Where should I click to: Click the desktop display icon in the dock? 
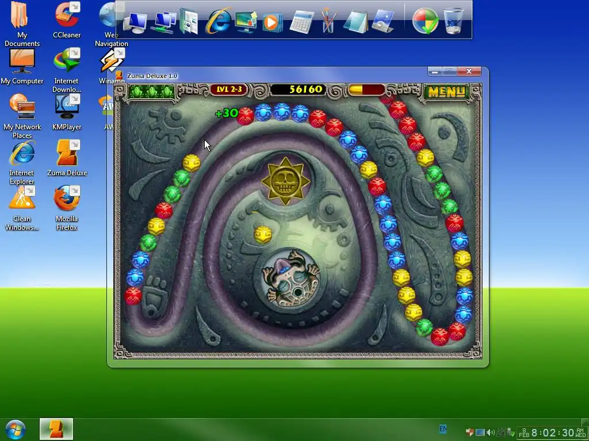click(246, 22)
